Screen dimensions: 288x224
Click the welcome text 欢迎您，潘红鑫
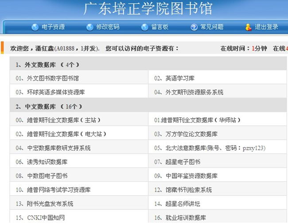[x=32, y=48]
